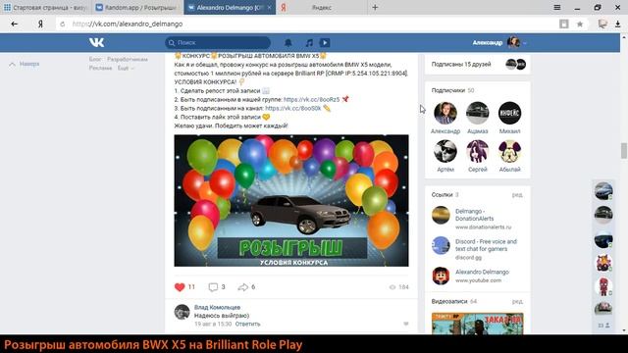Viewport: 628px width, 353px height.
Task: Open the browser hamburger menu
Action: pyautogui.click(x=557, y=7)
